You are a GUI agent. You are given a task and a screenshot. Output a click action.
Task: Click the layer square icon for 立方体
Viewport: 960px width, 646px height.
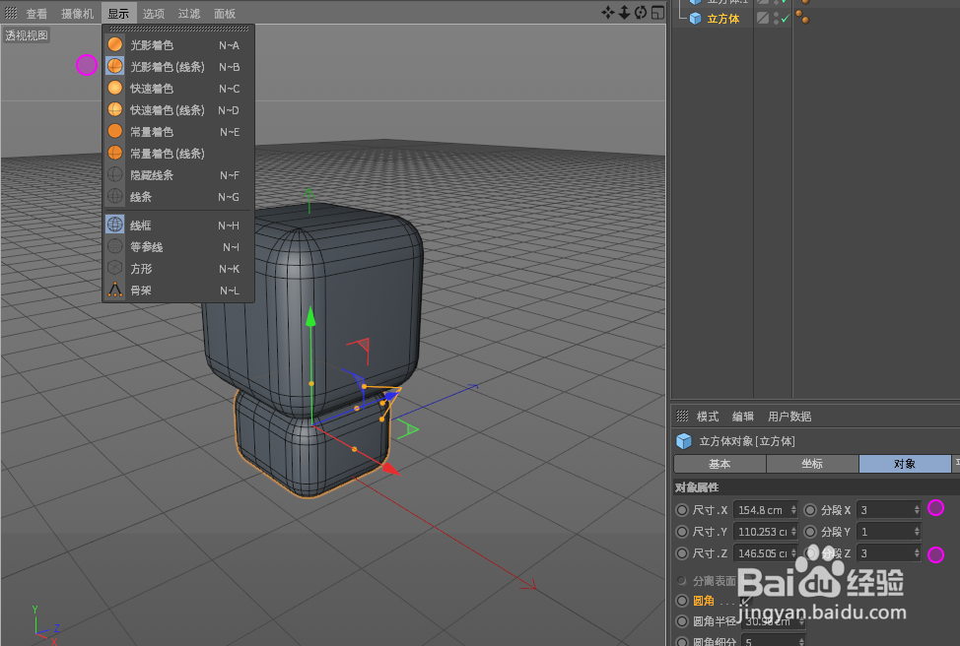point(762,19)
